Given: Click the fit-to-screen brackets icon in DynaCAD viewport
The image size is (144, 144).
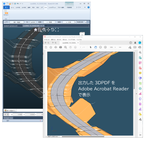Looking at the screenshot, I should click(57, 30).
